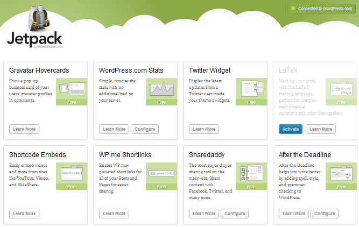Click the LaTeX formula module icon
This screenshot has height=227, width=359.
[x=341, y=89]
